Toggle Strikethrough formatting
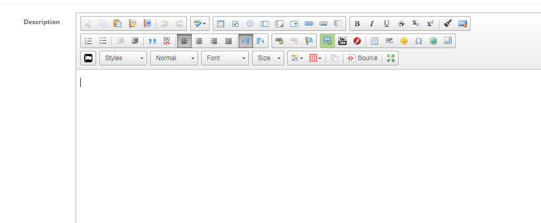This screenshot has width=541, height=223. pos(401,24)
